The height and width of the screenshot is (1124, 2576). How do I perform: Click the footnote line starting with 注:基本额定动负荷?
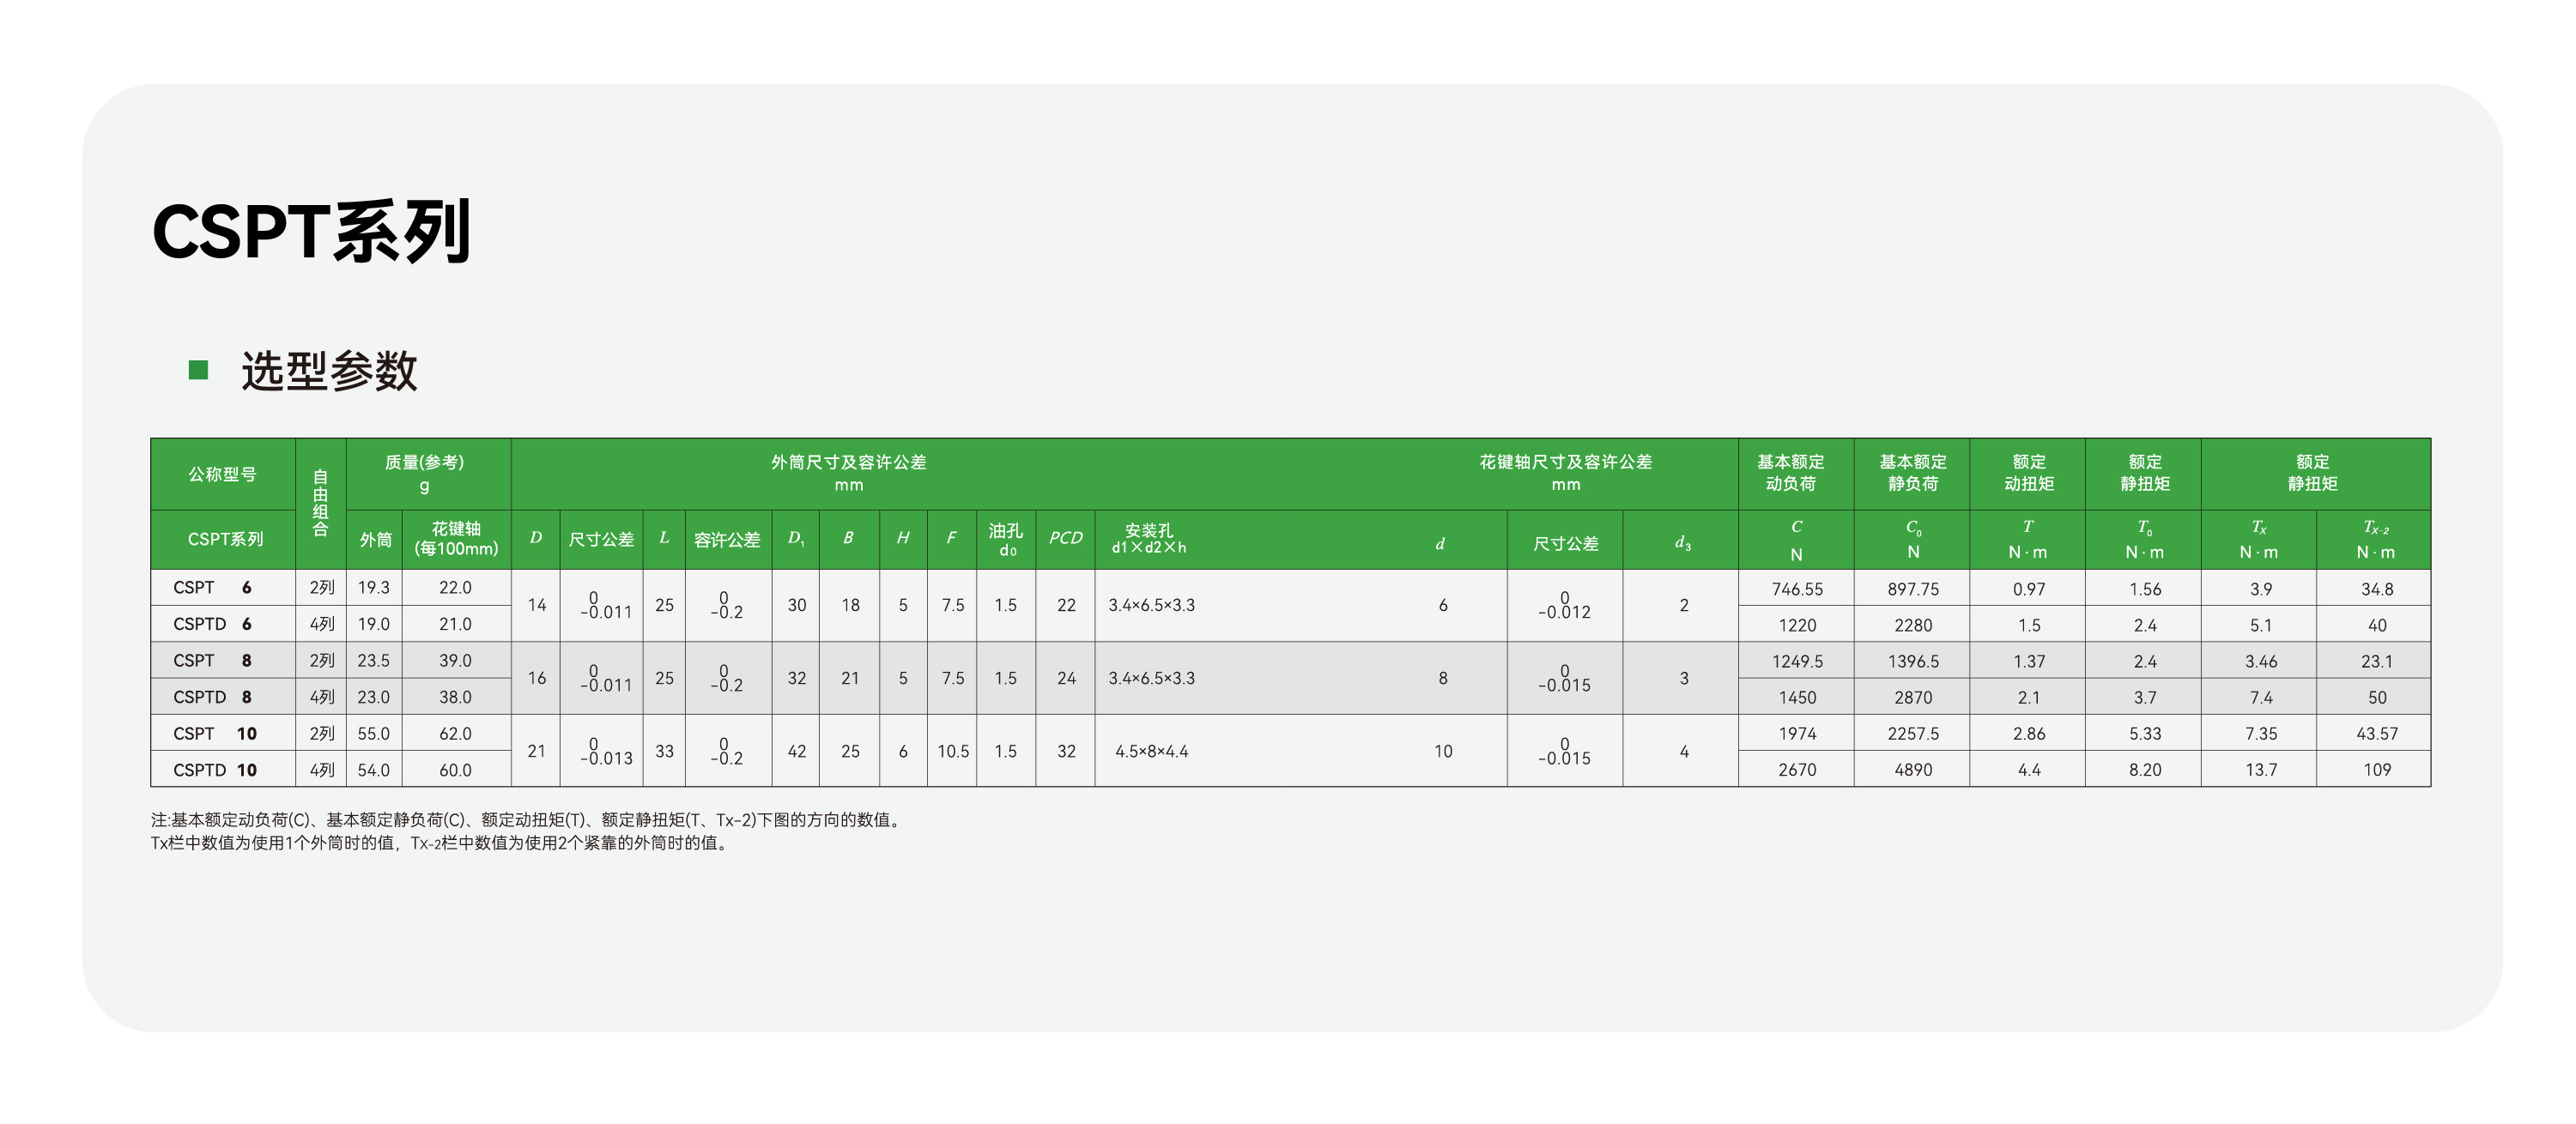pos(527,820)
